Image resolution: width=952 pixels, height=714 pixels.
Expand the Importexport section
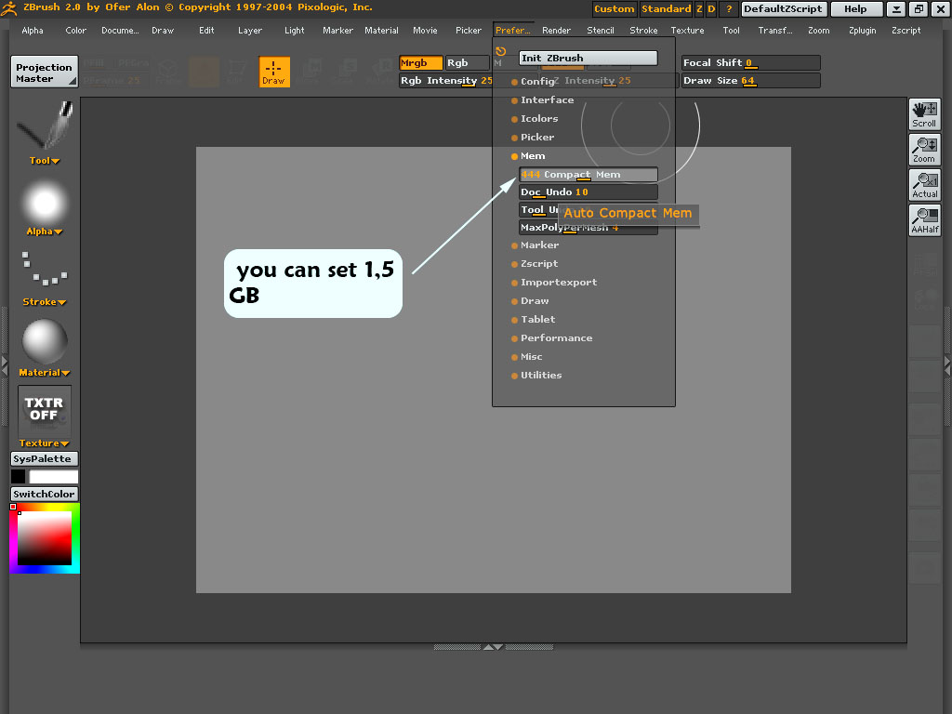554,283
